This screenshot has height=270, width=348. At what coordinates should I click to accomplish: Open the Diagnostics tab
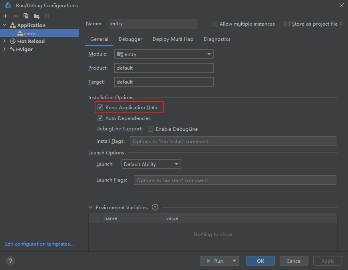pos(217,39)
